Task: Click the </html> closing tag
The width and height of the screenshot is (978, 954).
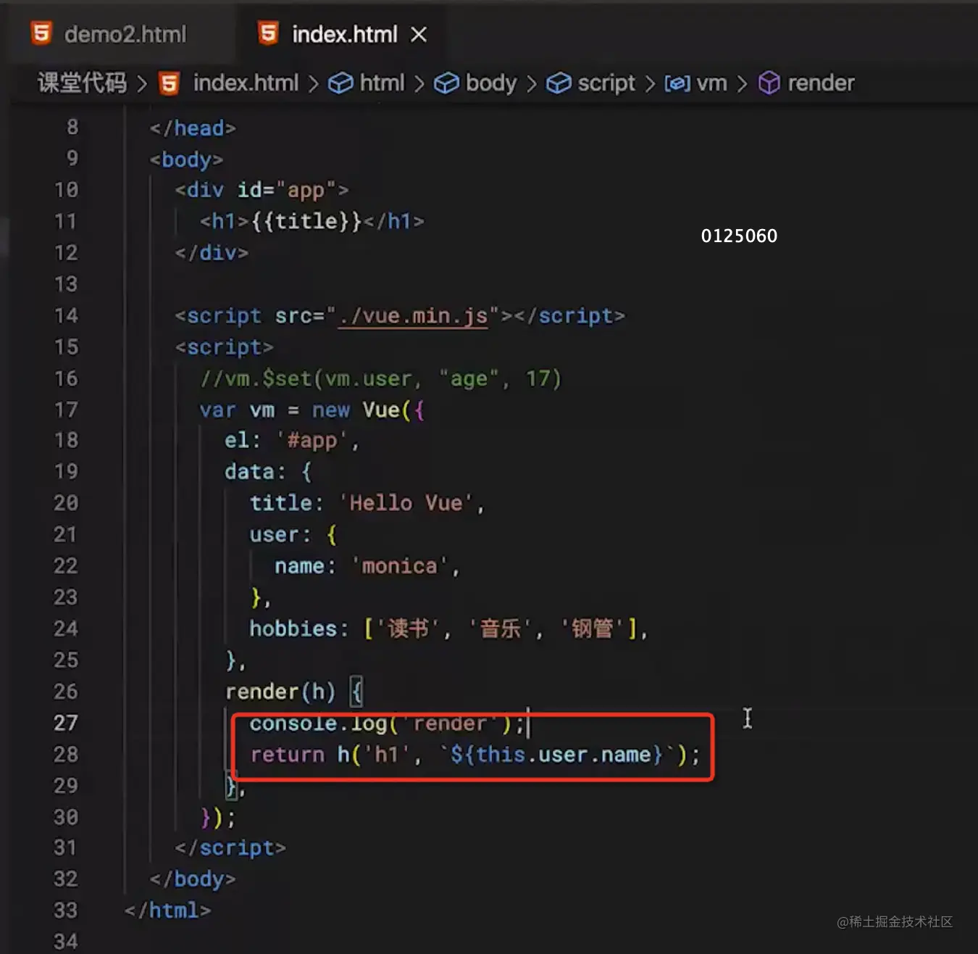Action: pos(167,911)
